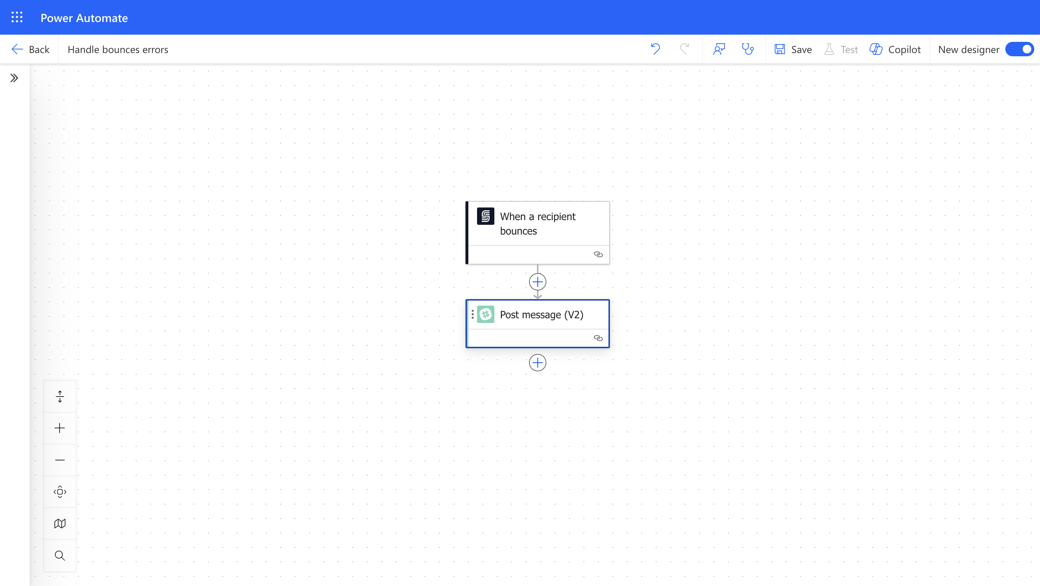Image resolution: width=1040 pixels, height=586 pixels.
Task: Collapse or expand all actions vertically
Action: pos(60,397)
